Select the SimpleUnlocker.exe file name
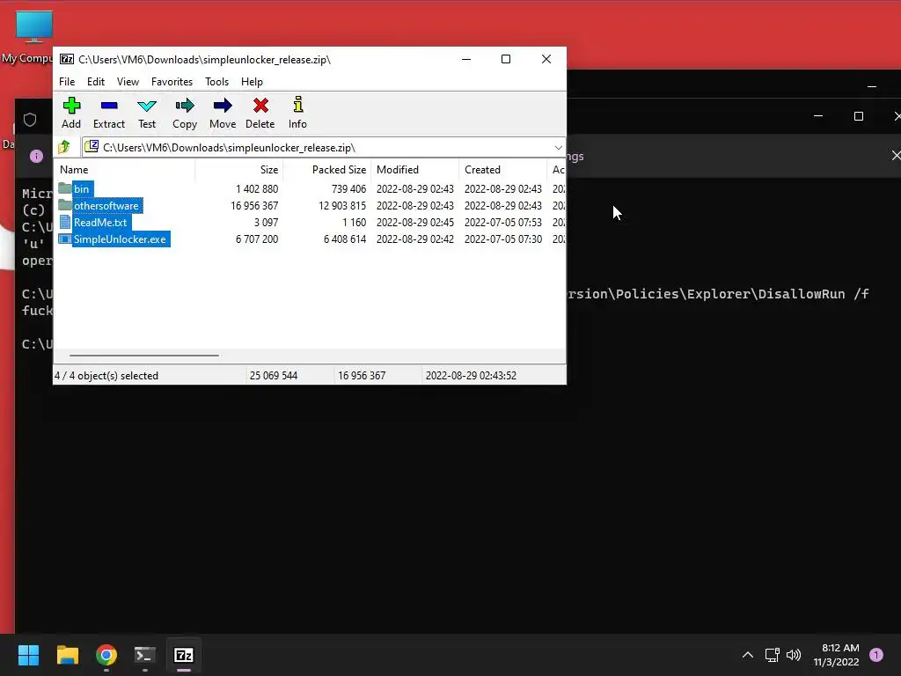Viewport: 901px width, 676px height. click(x=120, y=239)
